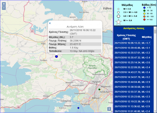Image resolution: width=157 pixels, height=113 pixels.
Task: Close the earthquake info popup
Action: (x=50, y=23)
